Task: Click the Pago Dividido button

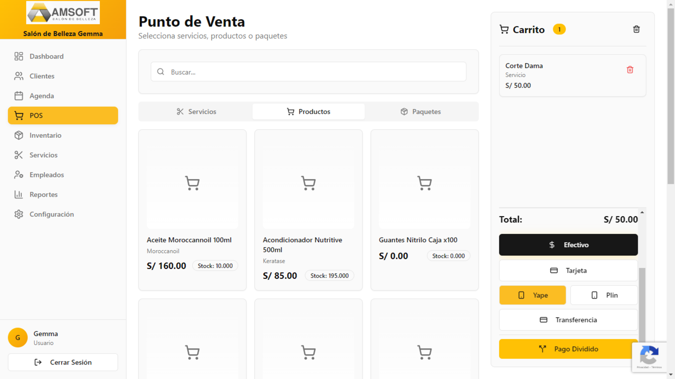Action: coord(568,349)
